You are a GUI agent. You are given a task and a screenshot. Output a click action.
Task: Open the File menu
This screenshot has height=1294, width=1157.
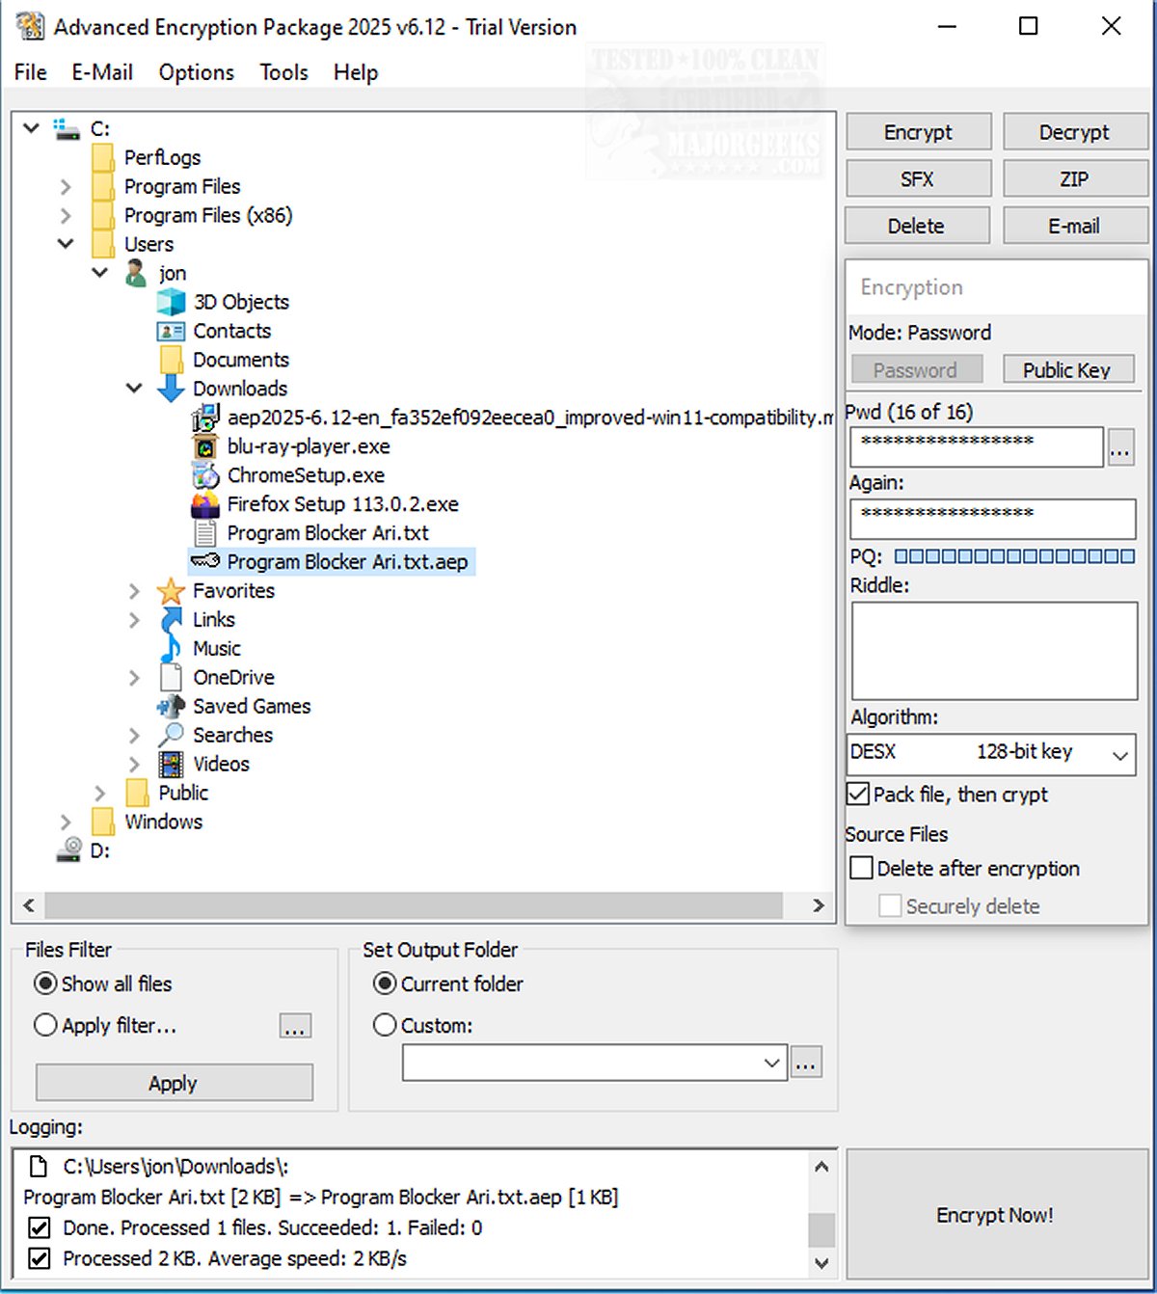30,72
